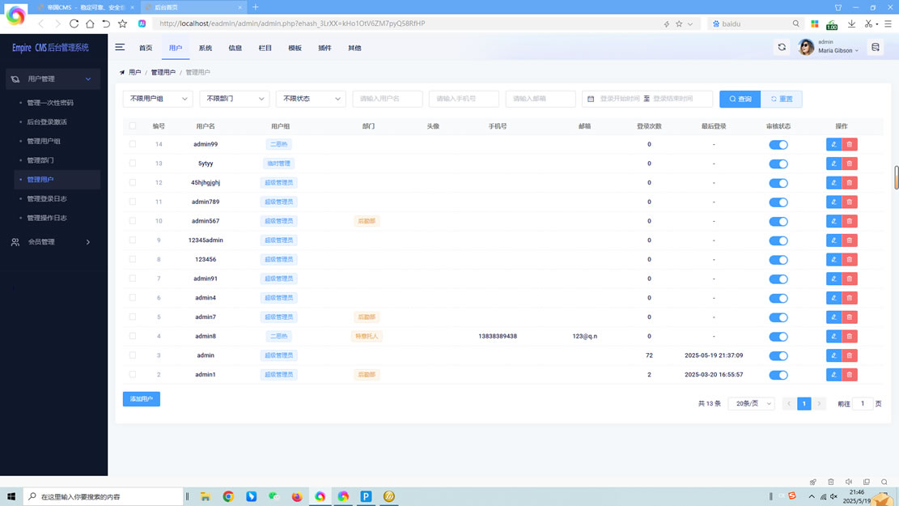Viewport: 899px width, 506px height.
Task: Collapse the 用户管理 sidebar section
Action: 53,79
